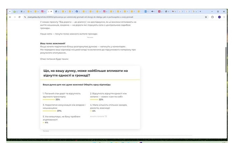Click the 22% result bar for option 2
Image resolution: width=233 pixels, height=143 pixels.
coord(94,100)
